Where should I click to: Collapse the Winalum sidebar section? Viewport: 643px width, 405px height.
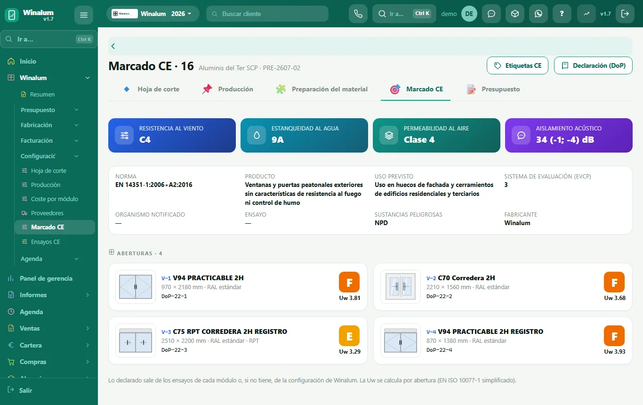[x=87, y=78]
